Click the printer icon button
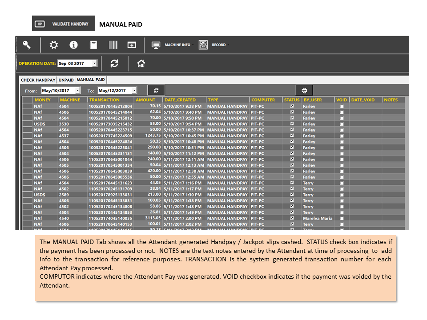The height and width of the screenshot is (320, 427). (x=304, y=90)
